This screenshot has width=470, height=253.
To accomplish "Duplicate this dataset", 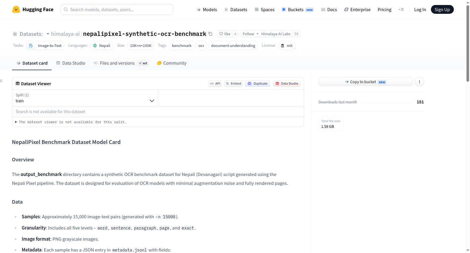I will 258,83.
